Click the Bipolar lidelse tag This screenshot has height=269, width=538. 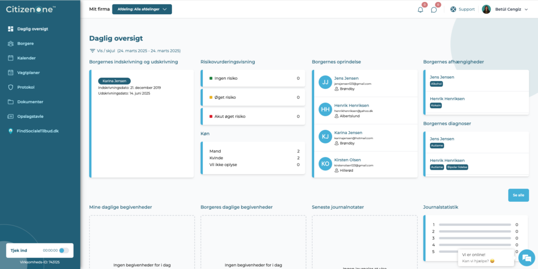(458, 167)
